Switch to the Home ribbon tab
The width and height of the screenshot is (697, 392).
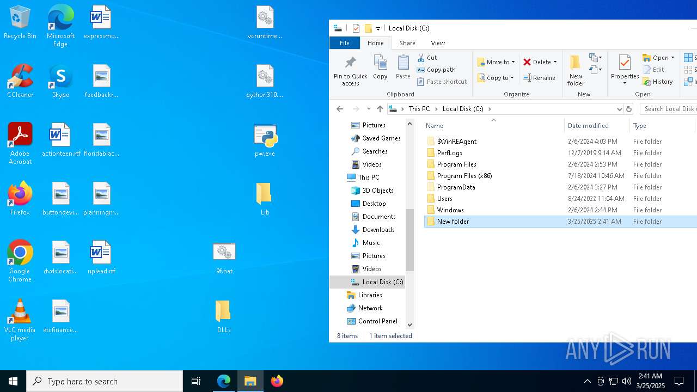click(375, 43)
